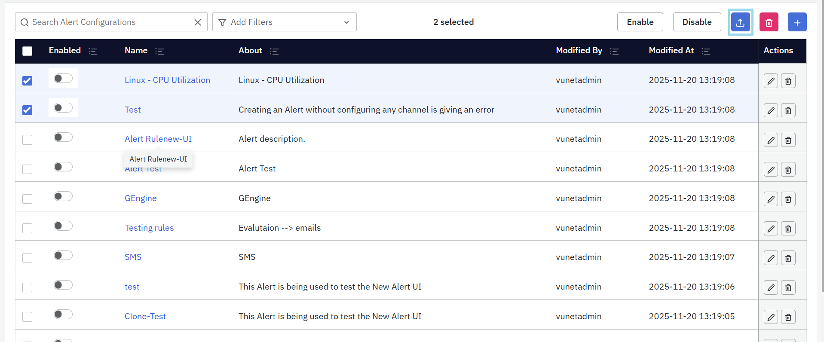The height and width of the screenshot is (342, 824).
Task: Delete the Clone-Test alert via trash icon
Action: coord(788,317)
